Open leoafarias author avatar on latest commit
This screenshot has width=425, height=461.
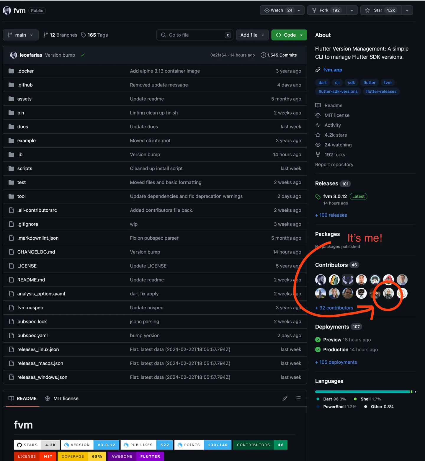[x=14, y=55]
